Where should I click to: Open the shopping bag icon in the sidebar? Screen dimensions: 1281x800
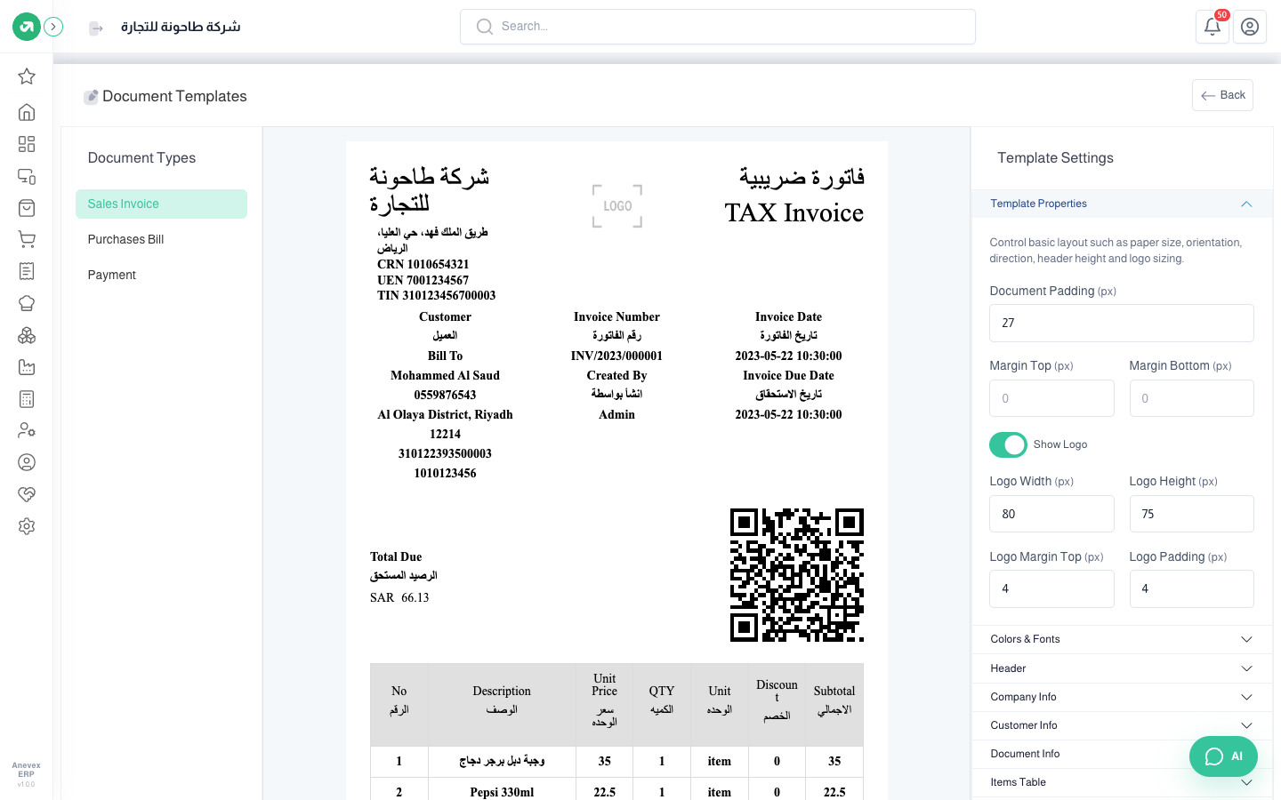click(27, 208)
